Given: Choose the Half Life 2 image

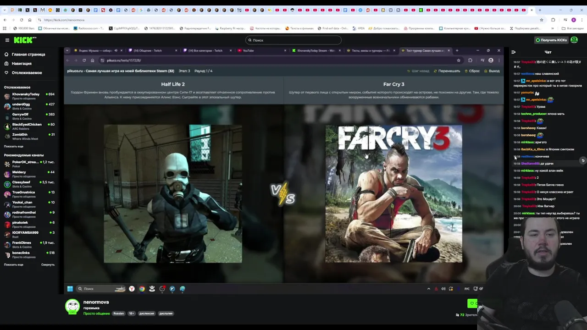Looking at the screenshot, I should (173, 194).
